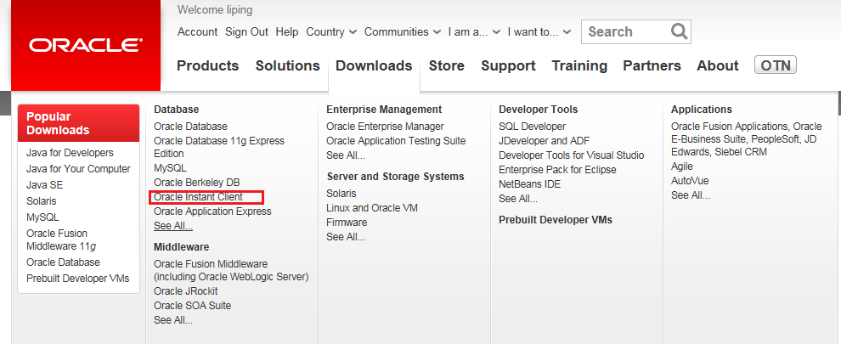
Task: Click the Developer Tools heading
Action: (538, 110)
